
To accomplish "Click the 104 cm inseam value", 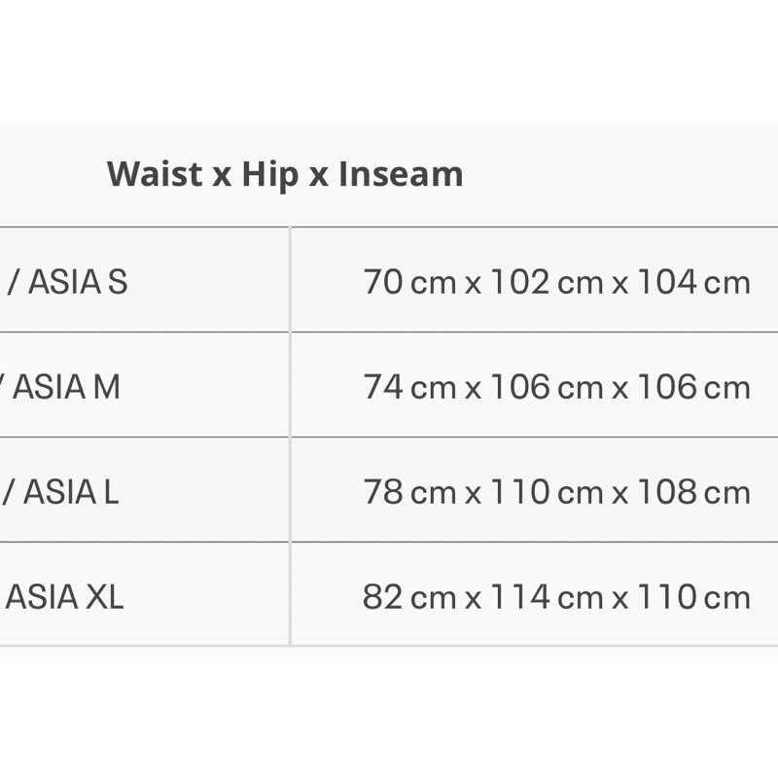I will click(693, 282).
